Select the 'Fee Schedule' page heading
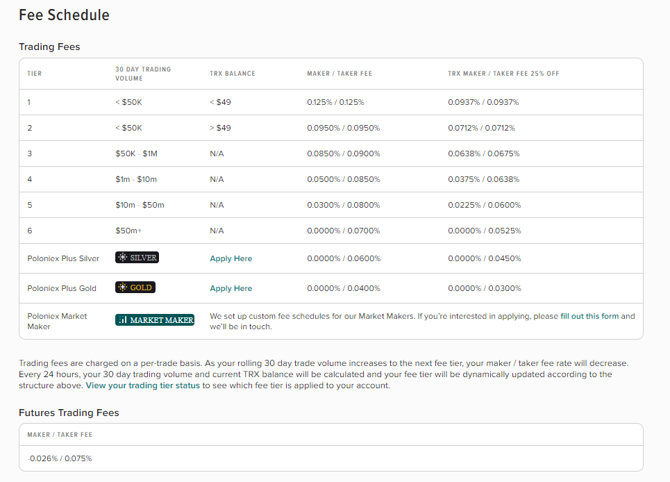Viewport: 670px width, 482px height. [64, 15]
